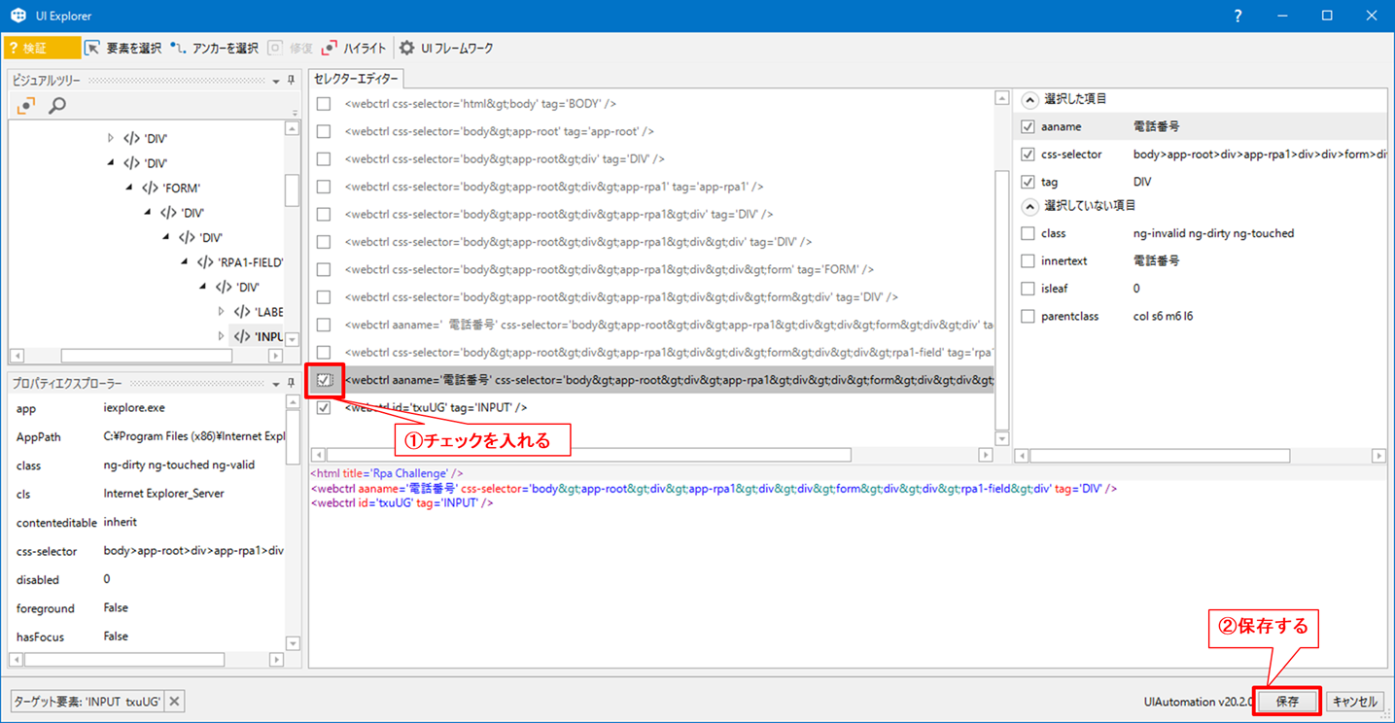1395x723 pixels.
Task: Click the visual tree target-element icon
Action: click(x=26, y=105)
